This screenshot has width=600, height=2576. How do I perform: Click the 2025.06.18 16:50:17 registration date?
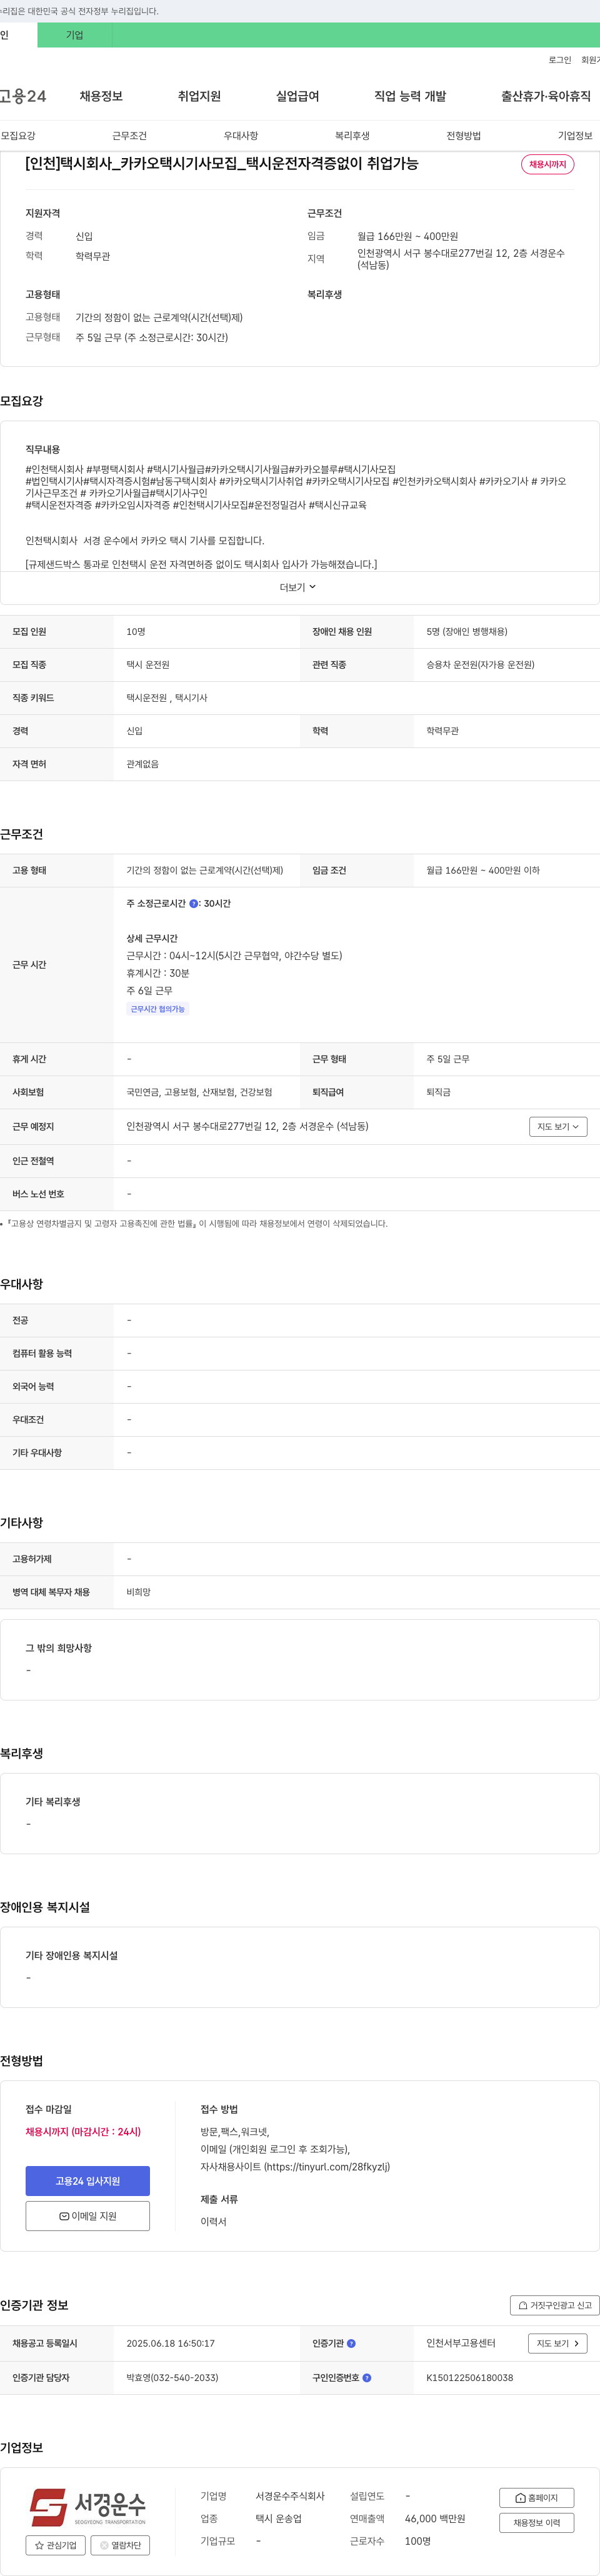coord(170,2343)
